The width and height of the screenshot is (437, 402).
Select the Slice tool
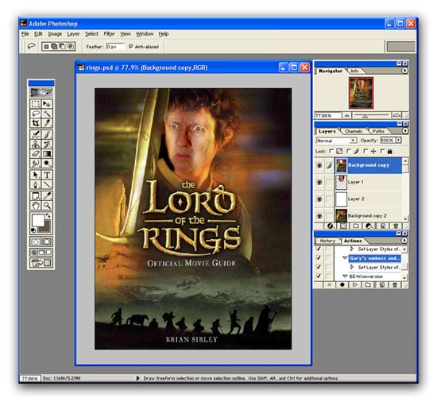click(47, 123)
